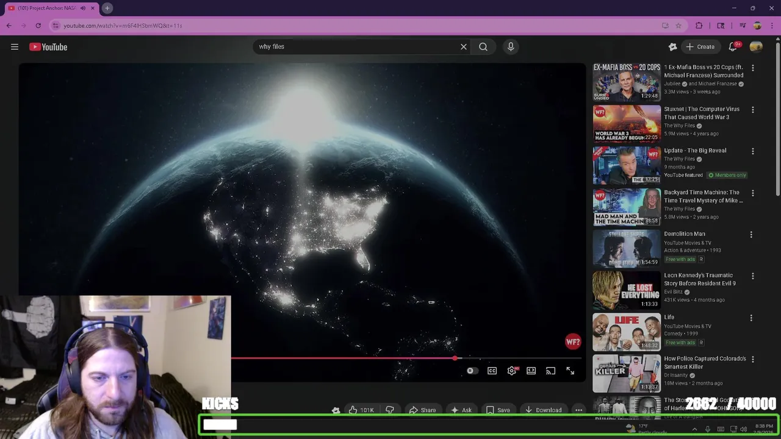
Task: Open the Demolition Man thumbnail
Action: [x=627, y=249]
